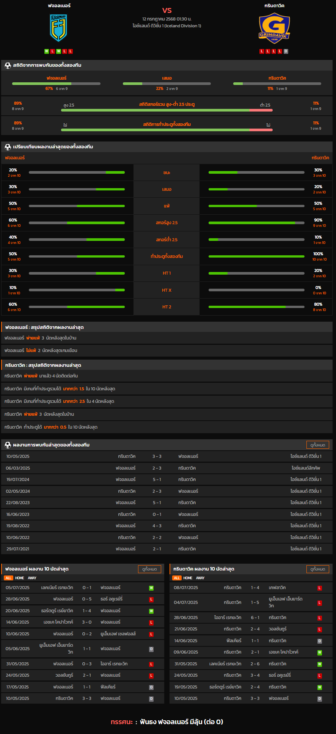This screenshot has height=734, width=336.
Task: Click the ฟจอลเนอร์ 67% head-to-head win bar
Action: 56,83
